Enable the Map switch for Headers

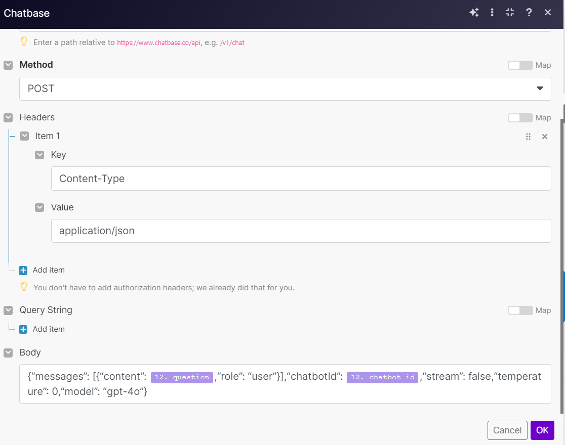tap(520, 118)
